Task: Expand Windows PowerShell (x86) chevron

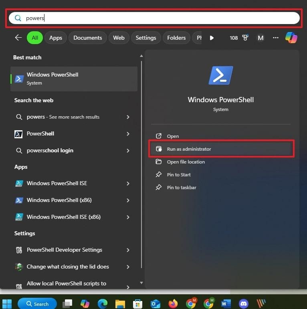Action: [128, 200]
